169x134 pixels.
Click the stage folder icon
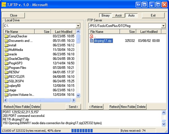6,90
